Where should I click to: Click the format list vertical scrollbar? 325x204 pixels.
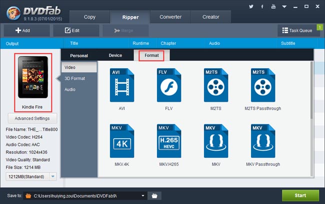coord(311,90)
